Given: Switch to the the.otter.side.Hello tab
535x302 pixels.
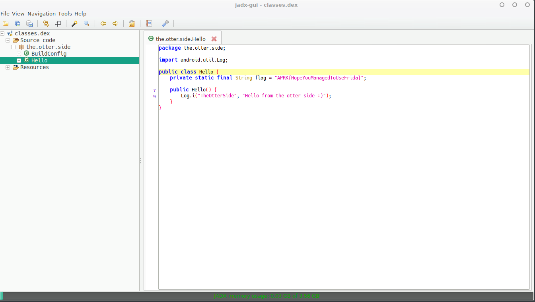Looking at the screenshot, I should [181, 39].
